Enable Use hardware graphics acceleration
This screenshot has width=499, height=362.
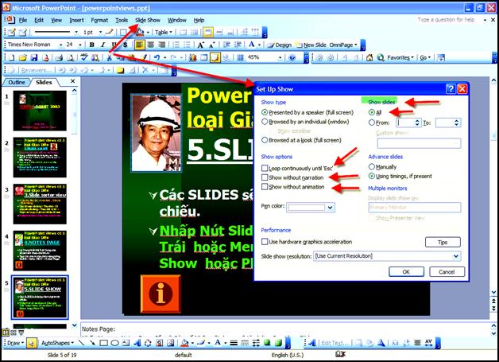tap(265, 242)
